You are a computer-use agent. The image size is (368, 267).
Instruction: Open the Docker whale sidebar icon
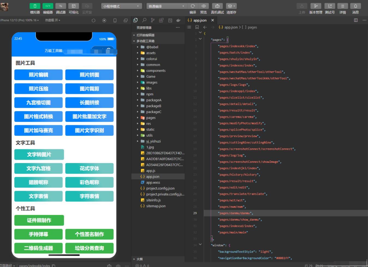178,20
